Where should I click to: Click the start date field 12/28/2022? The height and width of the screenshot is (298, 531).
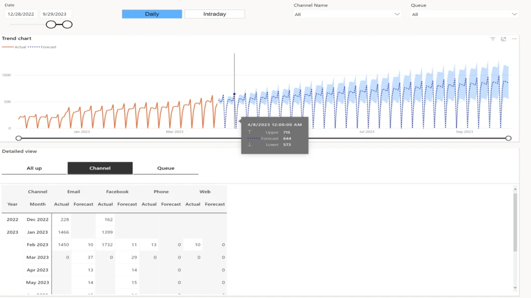pos(20,15)
